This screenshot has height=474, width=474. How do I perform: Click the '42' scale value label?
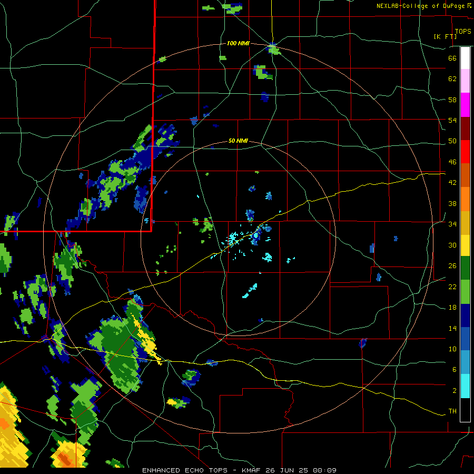tap(452, 183)
